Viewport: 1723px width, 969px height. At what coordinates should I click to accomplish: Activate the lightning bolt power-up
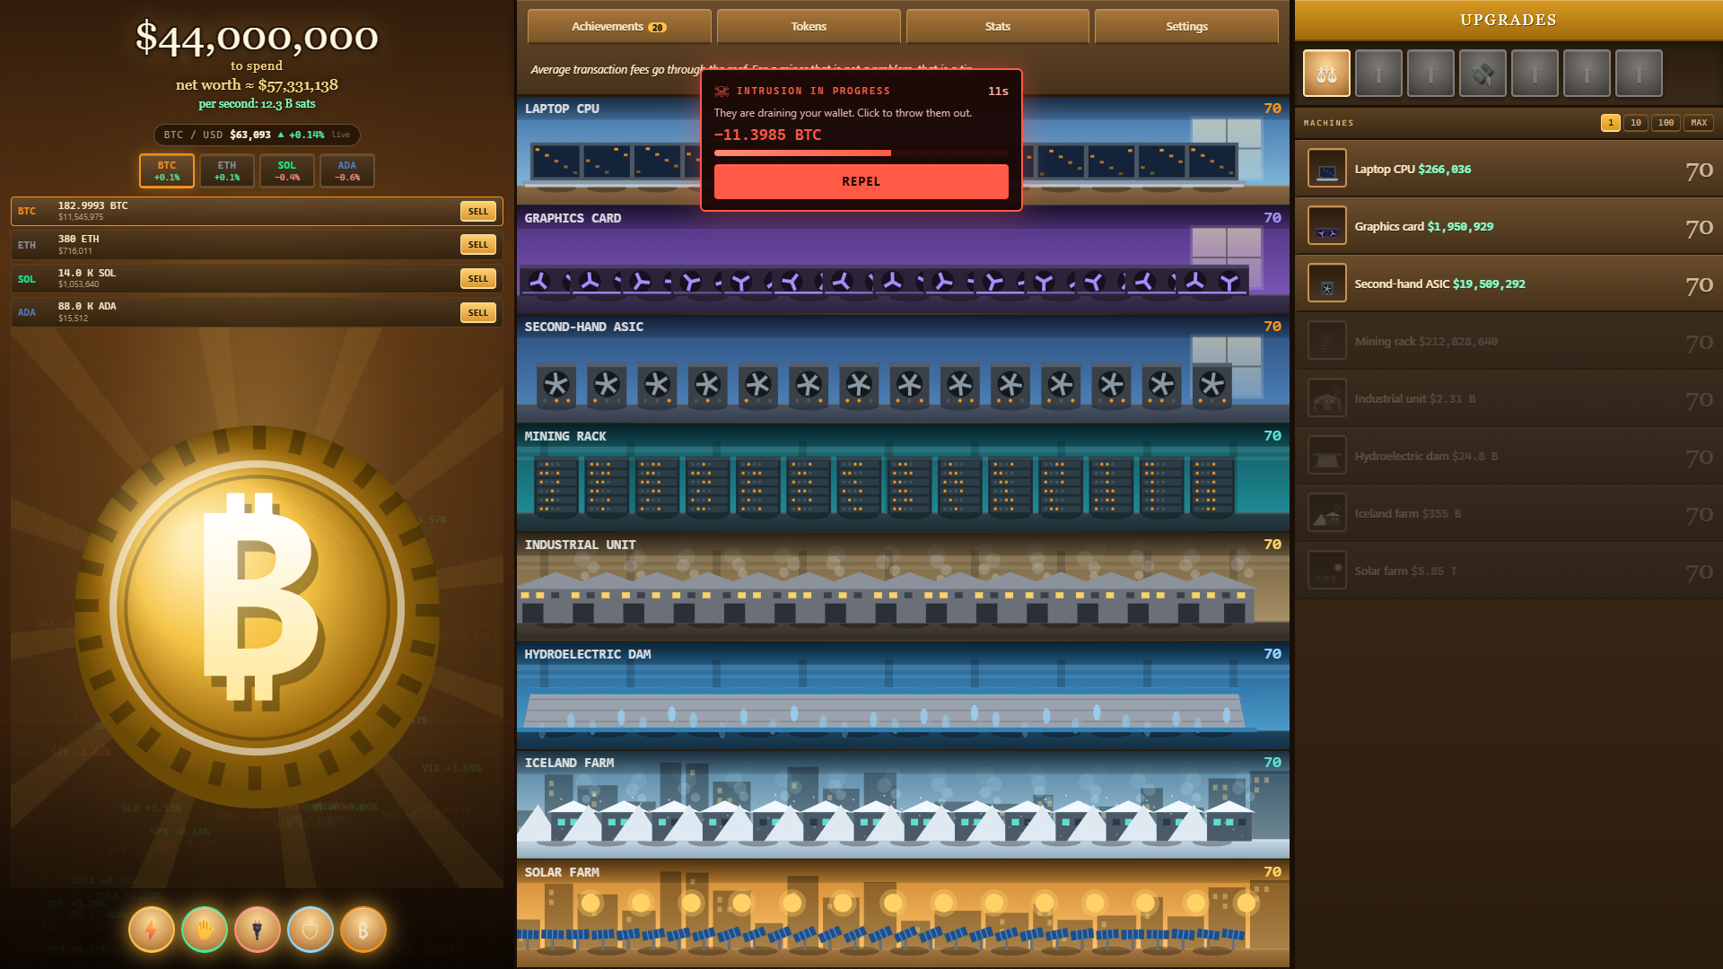152,930
